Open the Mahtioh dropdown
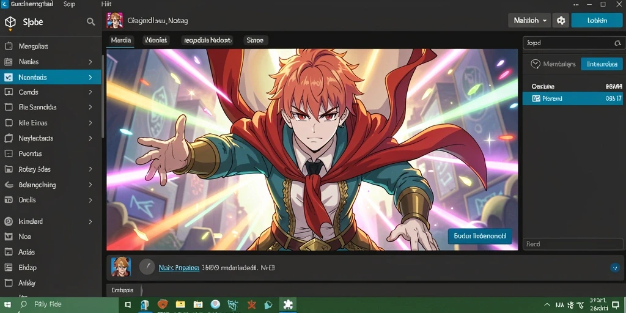 coord(529,20)
